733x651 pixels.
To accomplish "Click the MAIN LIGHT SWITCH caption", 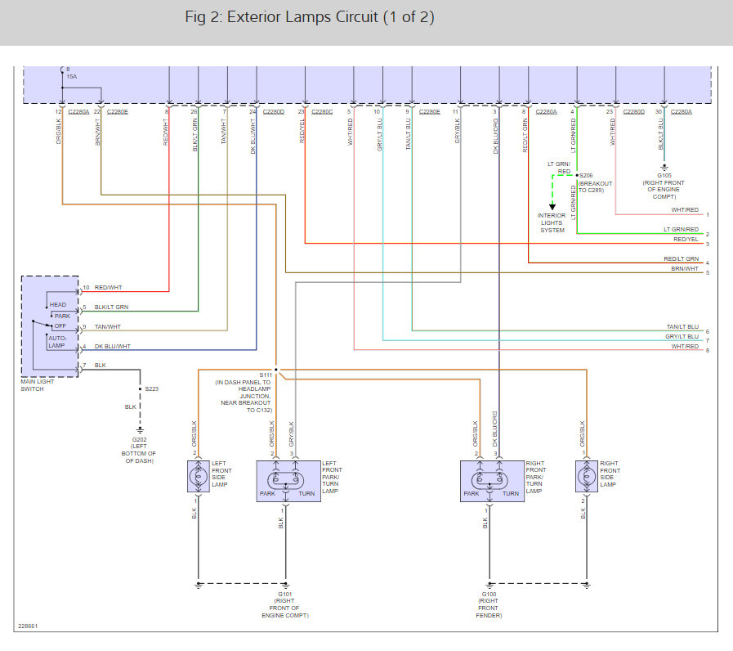I will [38, 385].
